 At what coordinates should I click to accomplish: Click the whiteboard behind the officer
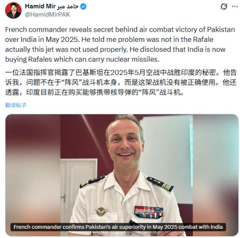[167, 159]
